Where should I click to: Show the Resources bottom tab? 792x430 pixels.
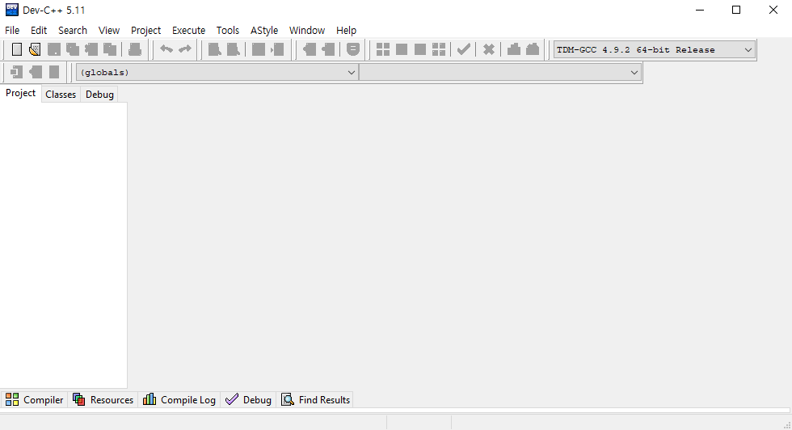coord(103,399)
